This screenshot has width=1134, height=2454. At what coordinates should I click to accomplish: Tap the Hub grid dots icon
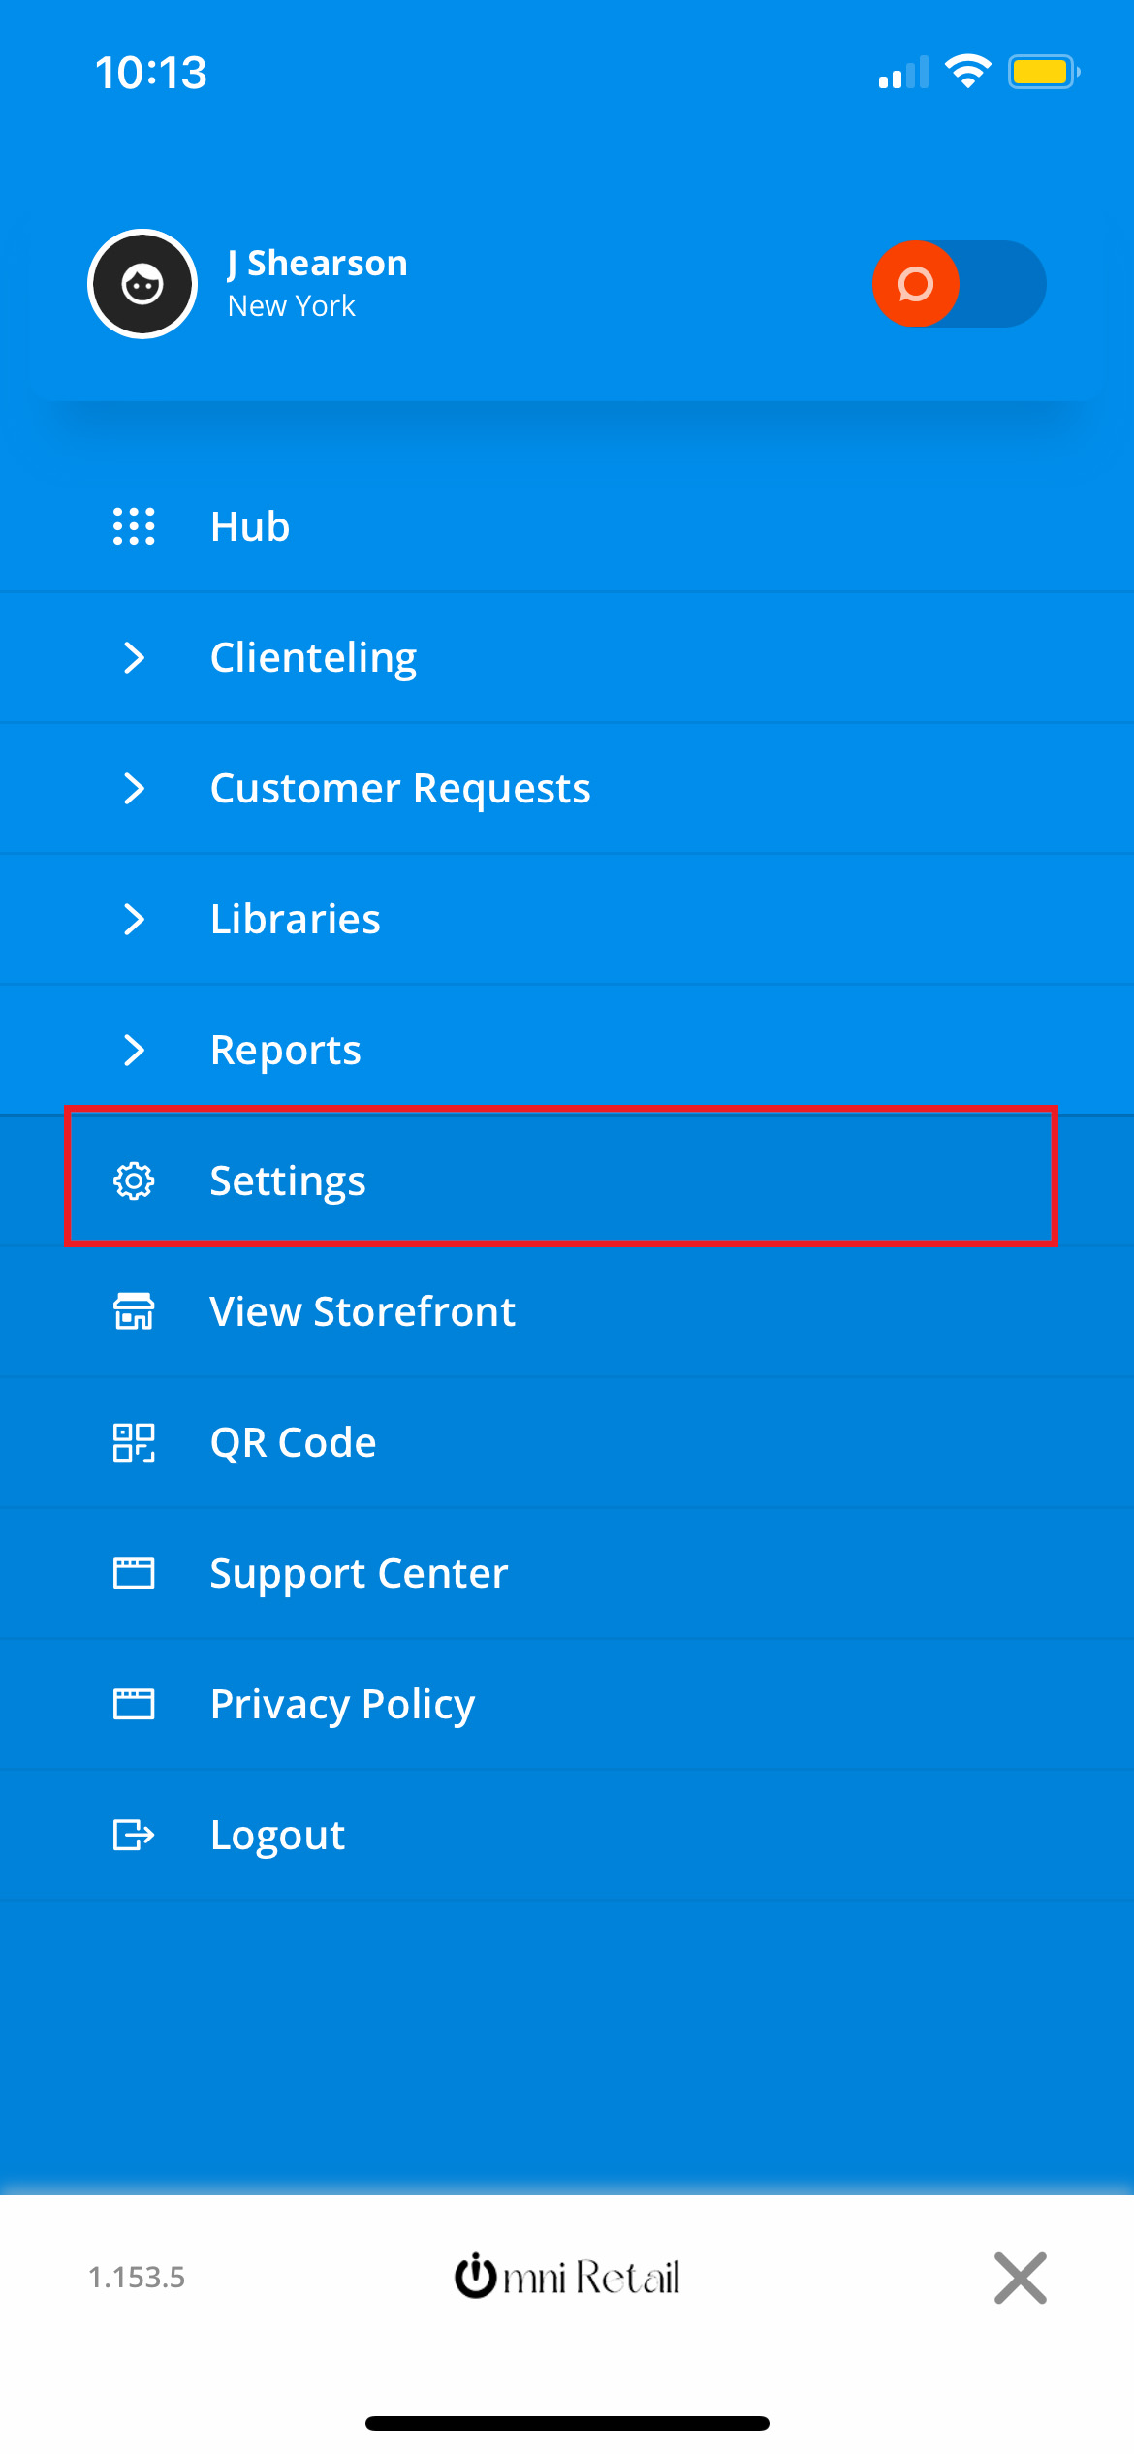[134, 526]
